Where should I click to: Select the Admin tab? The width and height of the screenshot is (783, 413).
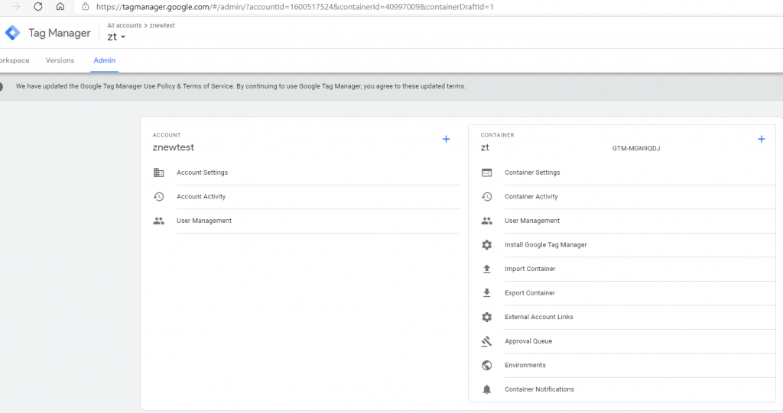click(x=104, y=60)
